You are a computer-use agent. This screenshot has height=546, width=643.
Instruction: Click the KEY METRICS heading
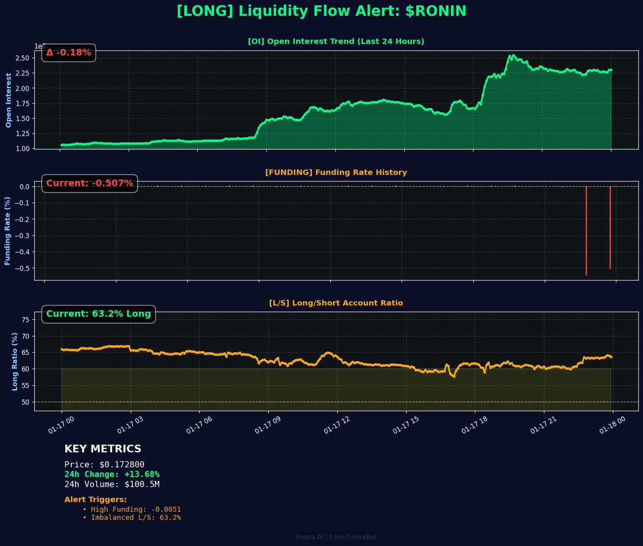pyautogui.click(x=103, y=449)
